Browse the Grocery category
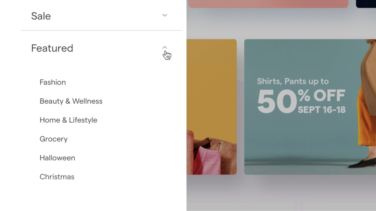The image size is (376, 211). tap(54, 139)
